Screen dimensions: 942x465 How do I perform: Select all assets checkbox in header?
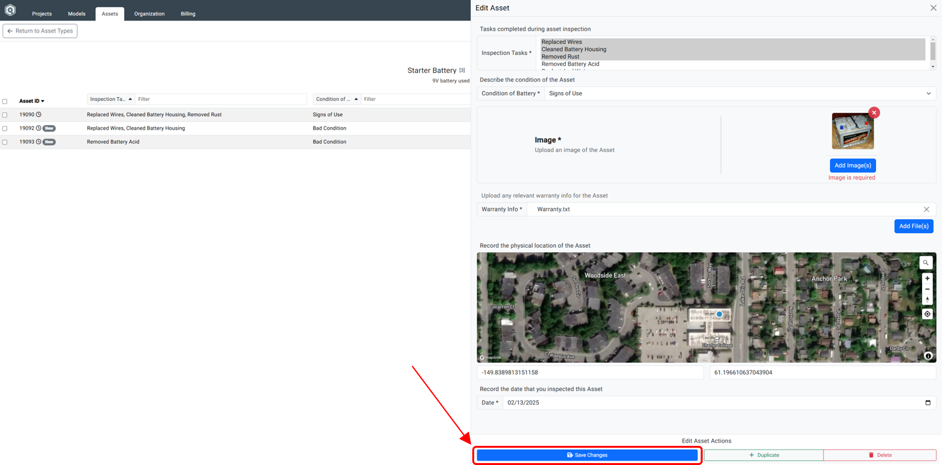(x=5, y=101)
